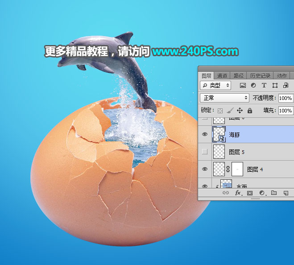The height and width of the screenshot is (265, 294).
Task: Click link layers icon at panel bottom
Action: (x=226, y=193)
